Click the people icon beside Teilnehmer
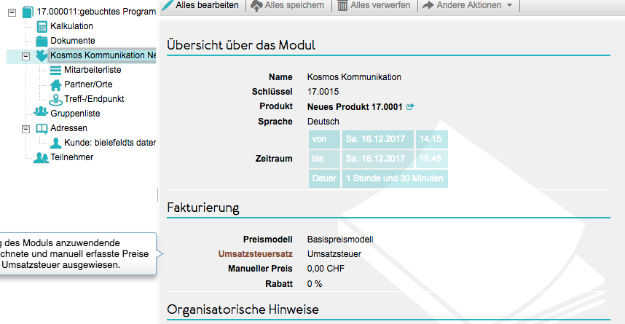625x324 pixels. 42,157
